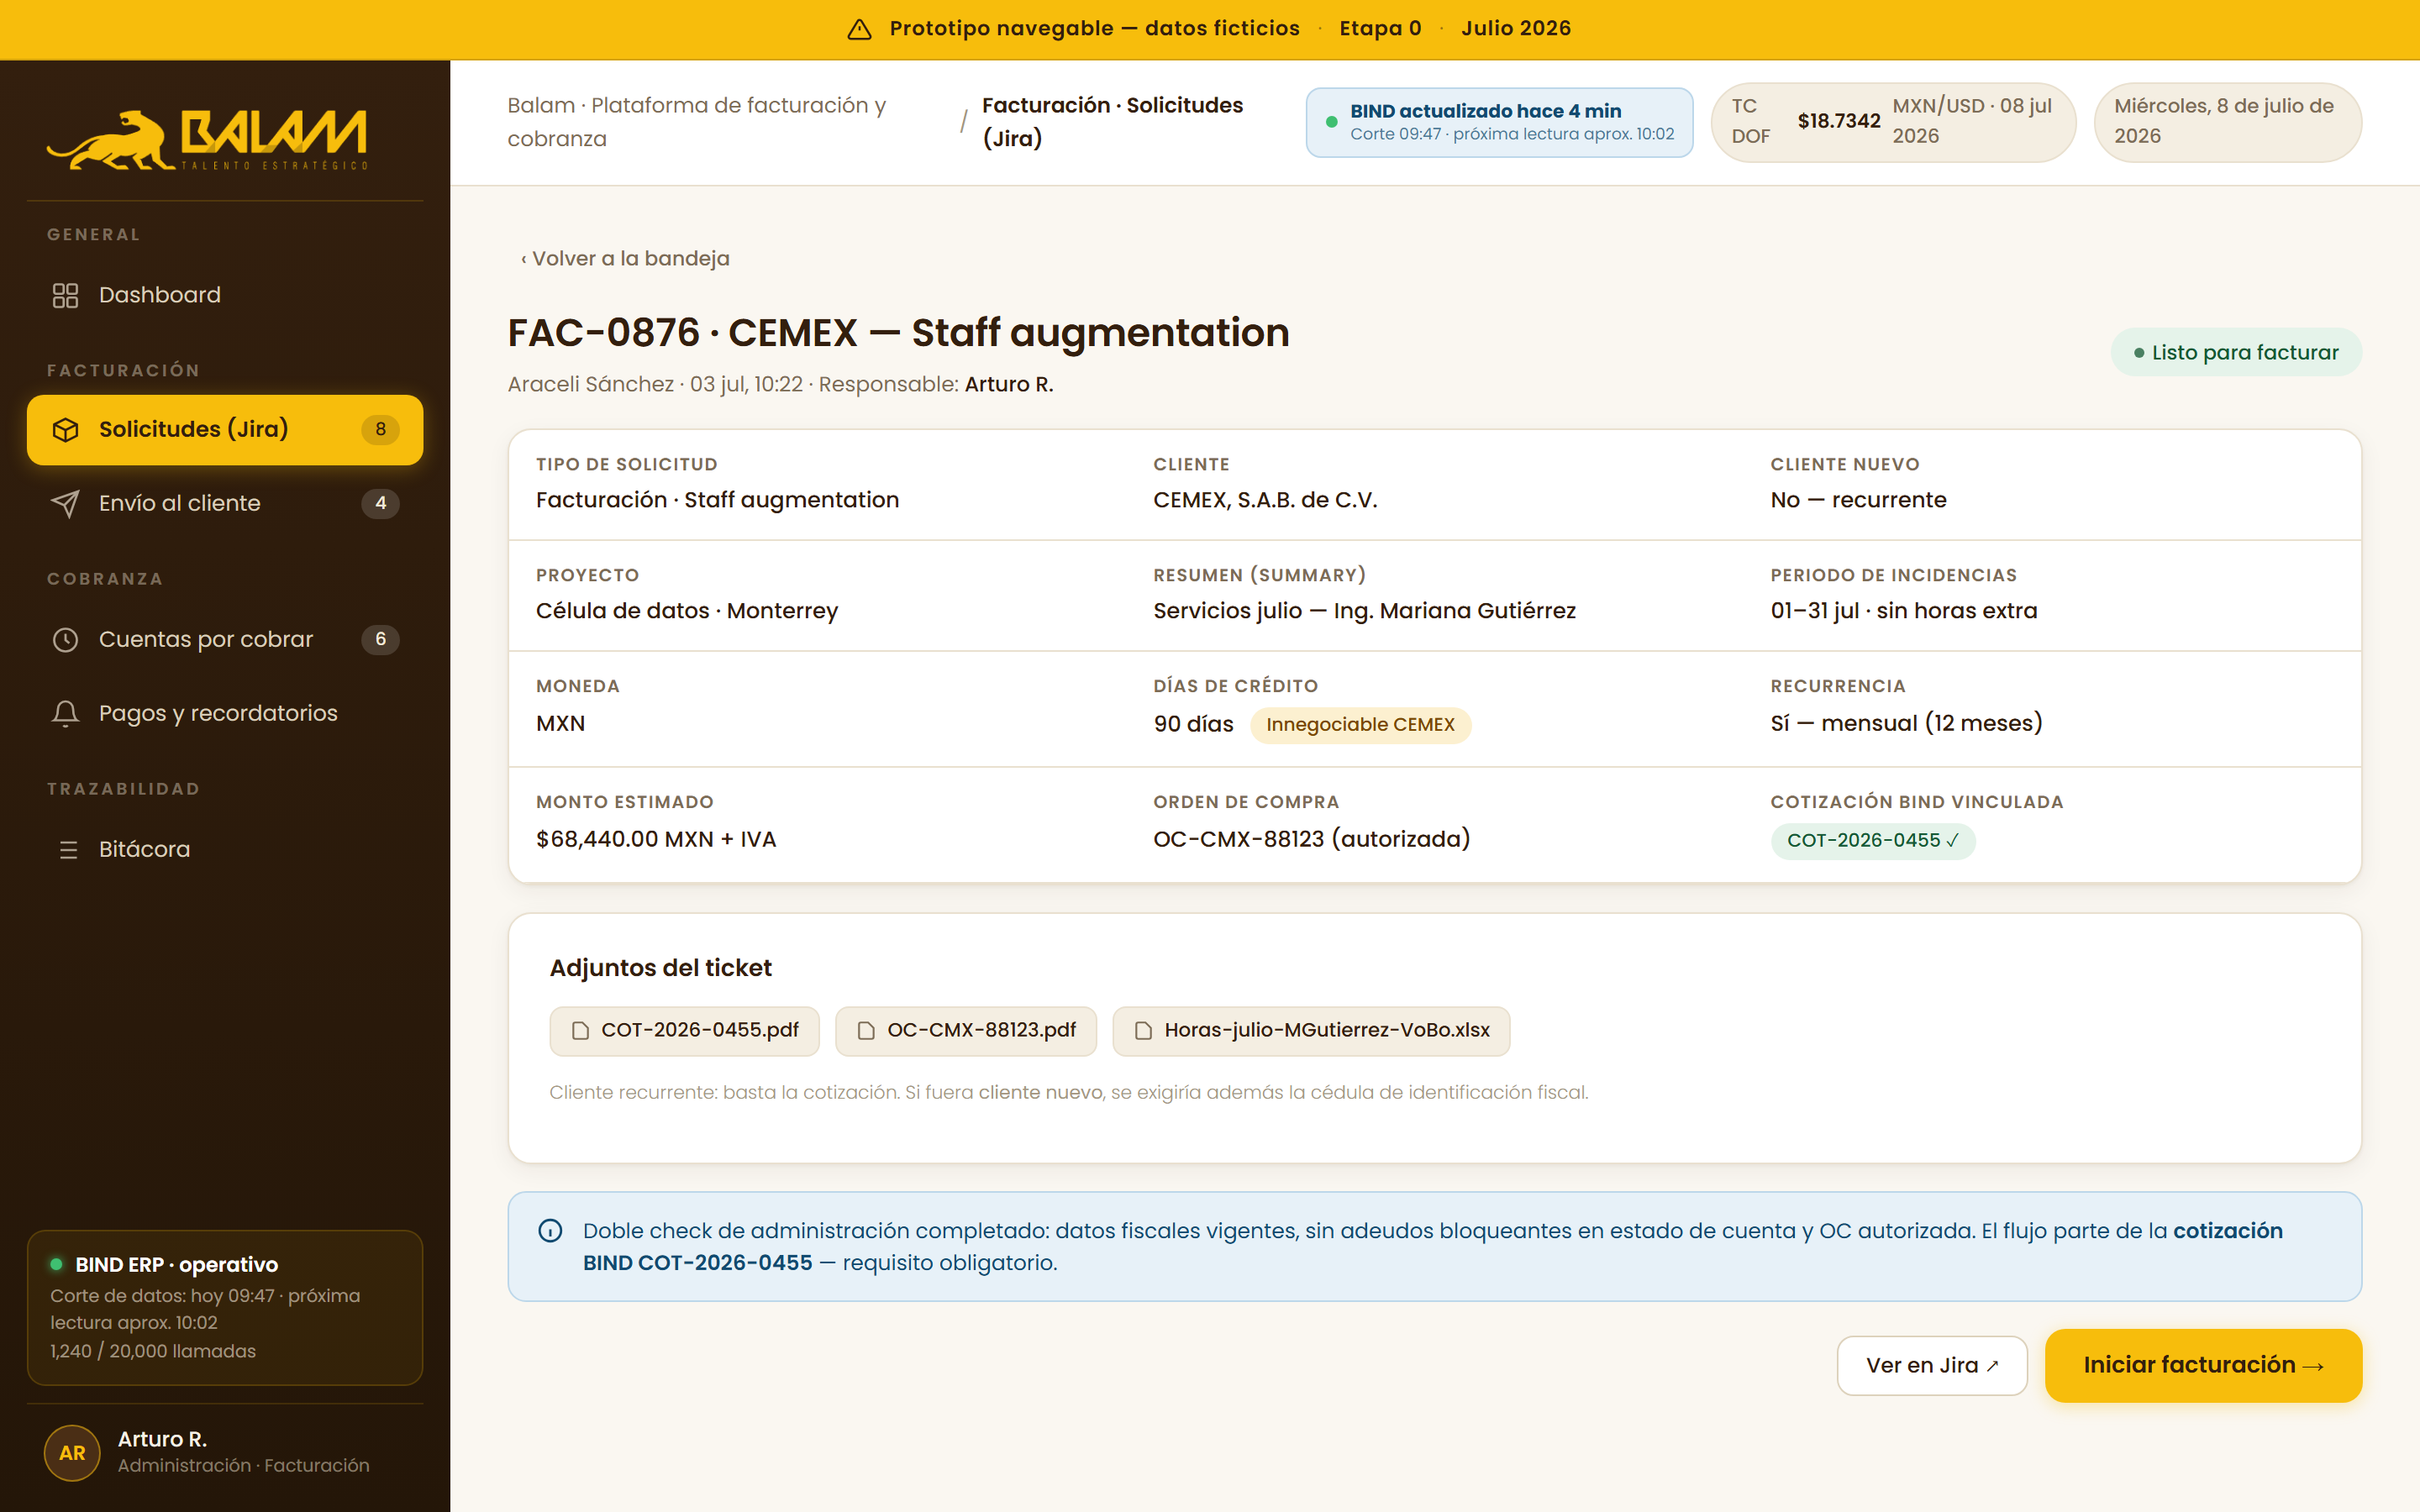Click the Innegociable CEMEX tag
2420x1512 pixels.
tap(1360, 725)
